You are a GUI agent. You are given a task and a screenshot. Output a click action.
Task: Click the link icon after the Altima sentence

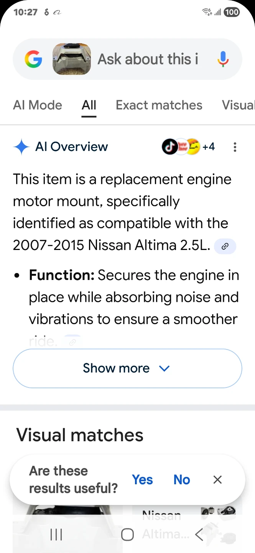pyautogui.click(x=225, y=246)
